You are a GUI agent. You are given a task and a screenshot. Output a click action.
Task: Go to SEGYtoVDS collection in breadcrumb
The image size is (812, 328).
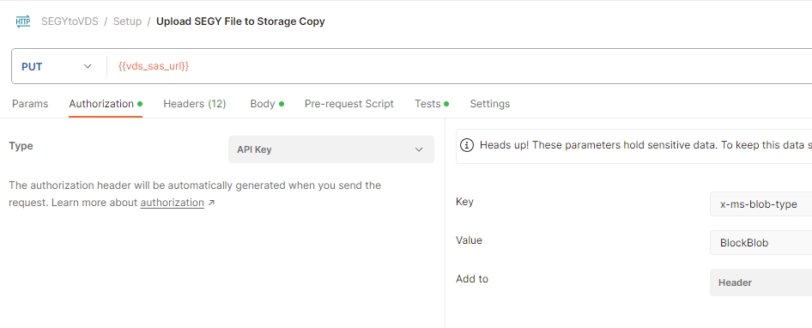pos(70,21)
